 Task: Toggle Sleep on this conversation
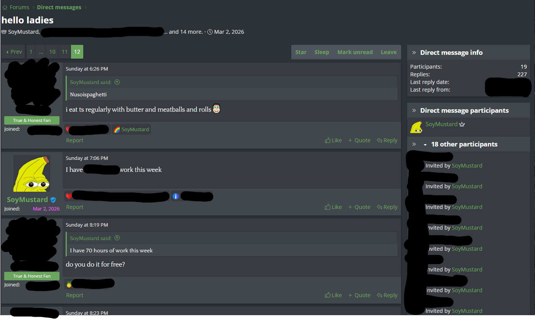point(322,52)
